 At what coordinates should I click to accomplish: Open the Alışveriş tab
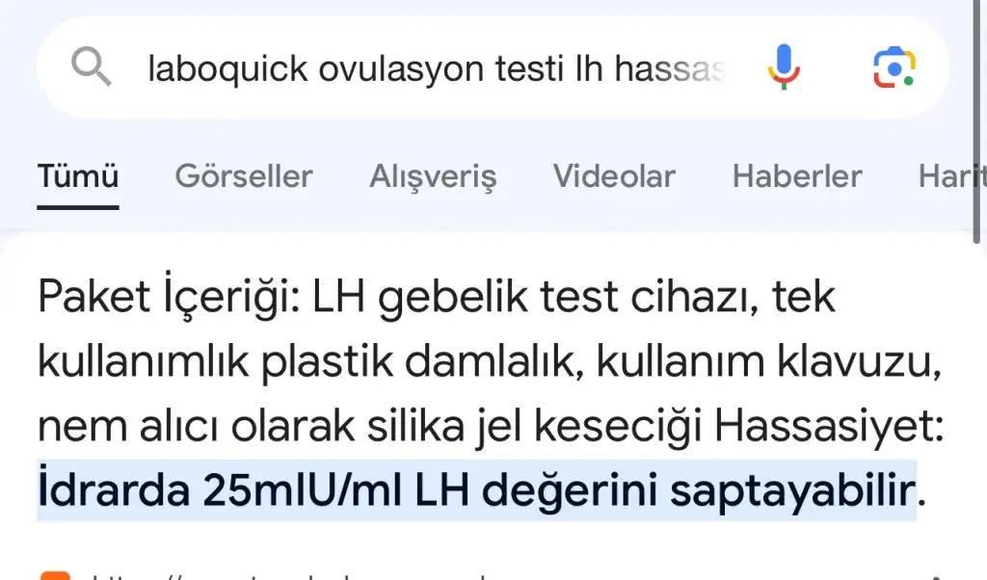point(433,177)
